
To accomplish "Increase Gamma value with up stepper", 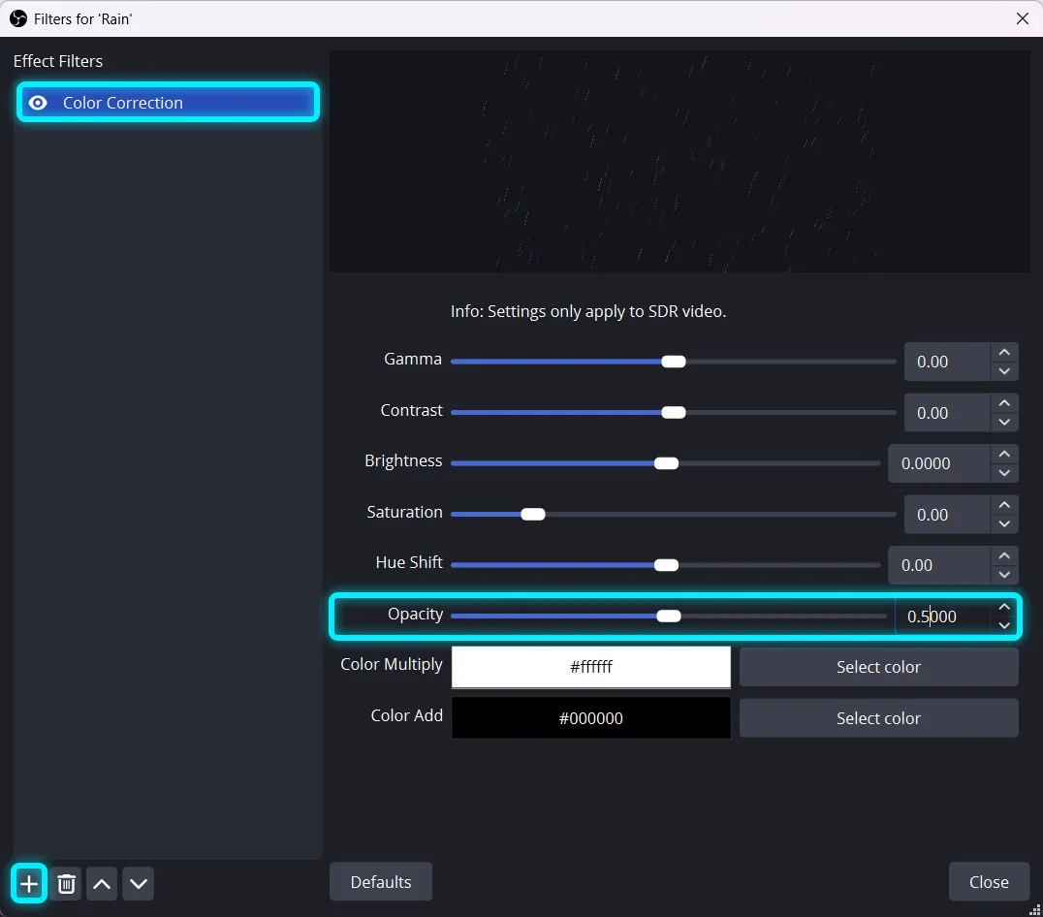I will pos(1004,353).
